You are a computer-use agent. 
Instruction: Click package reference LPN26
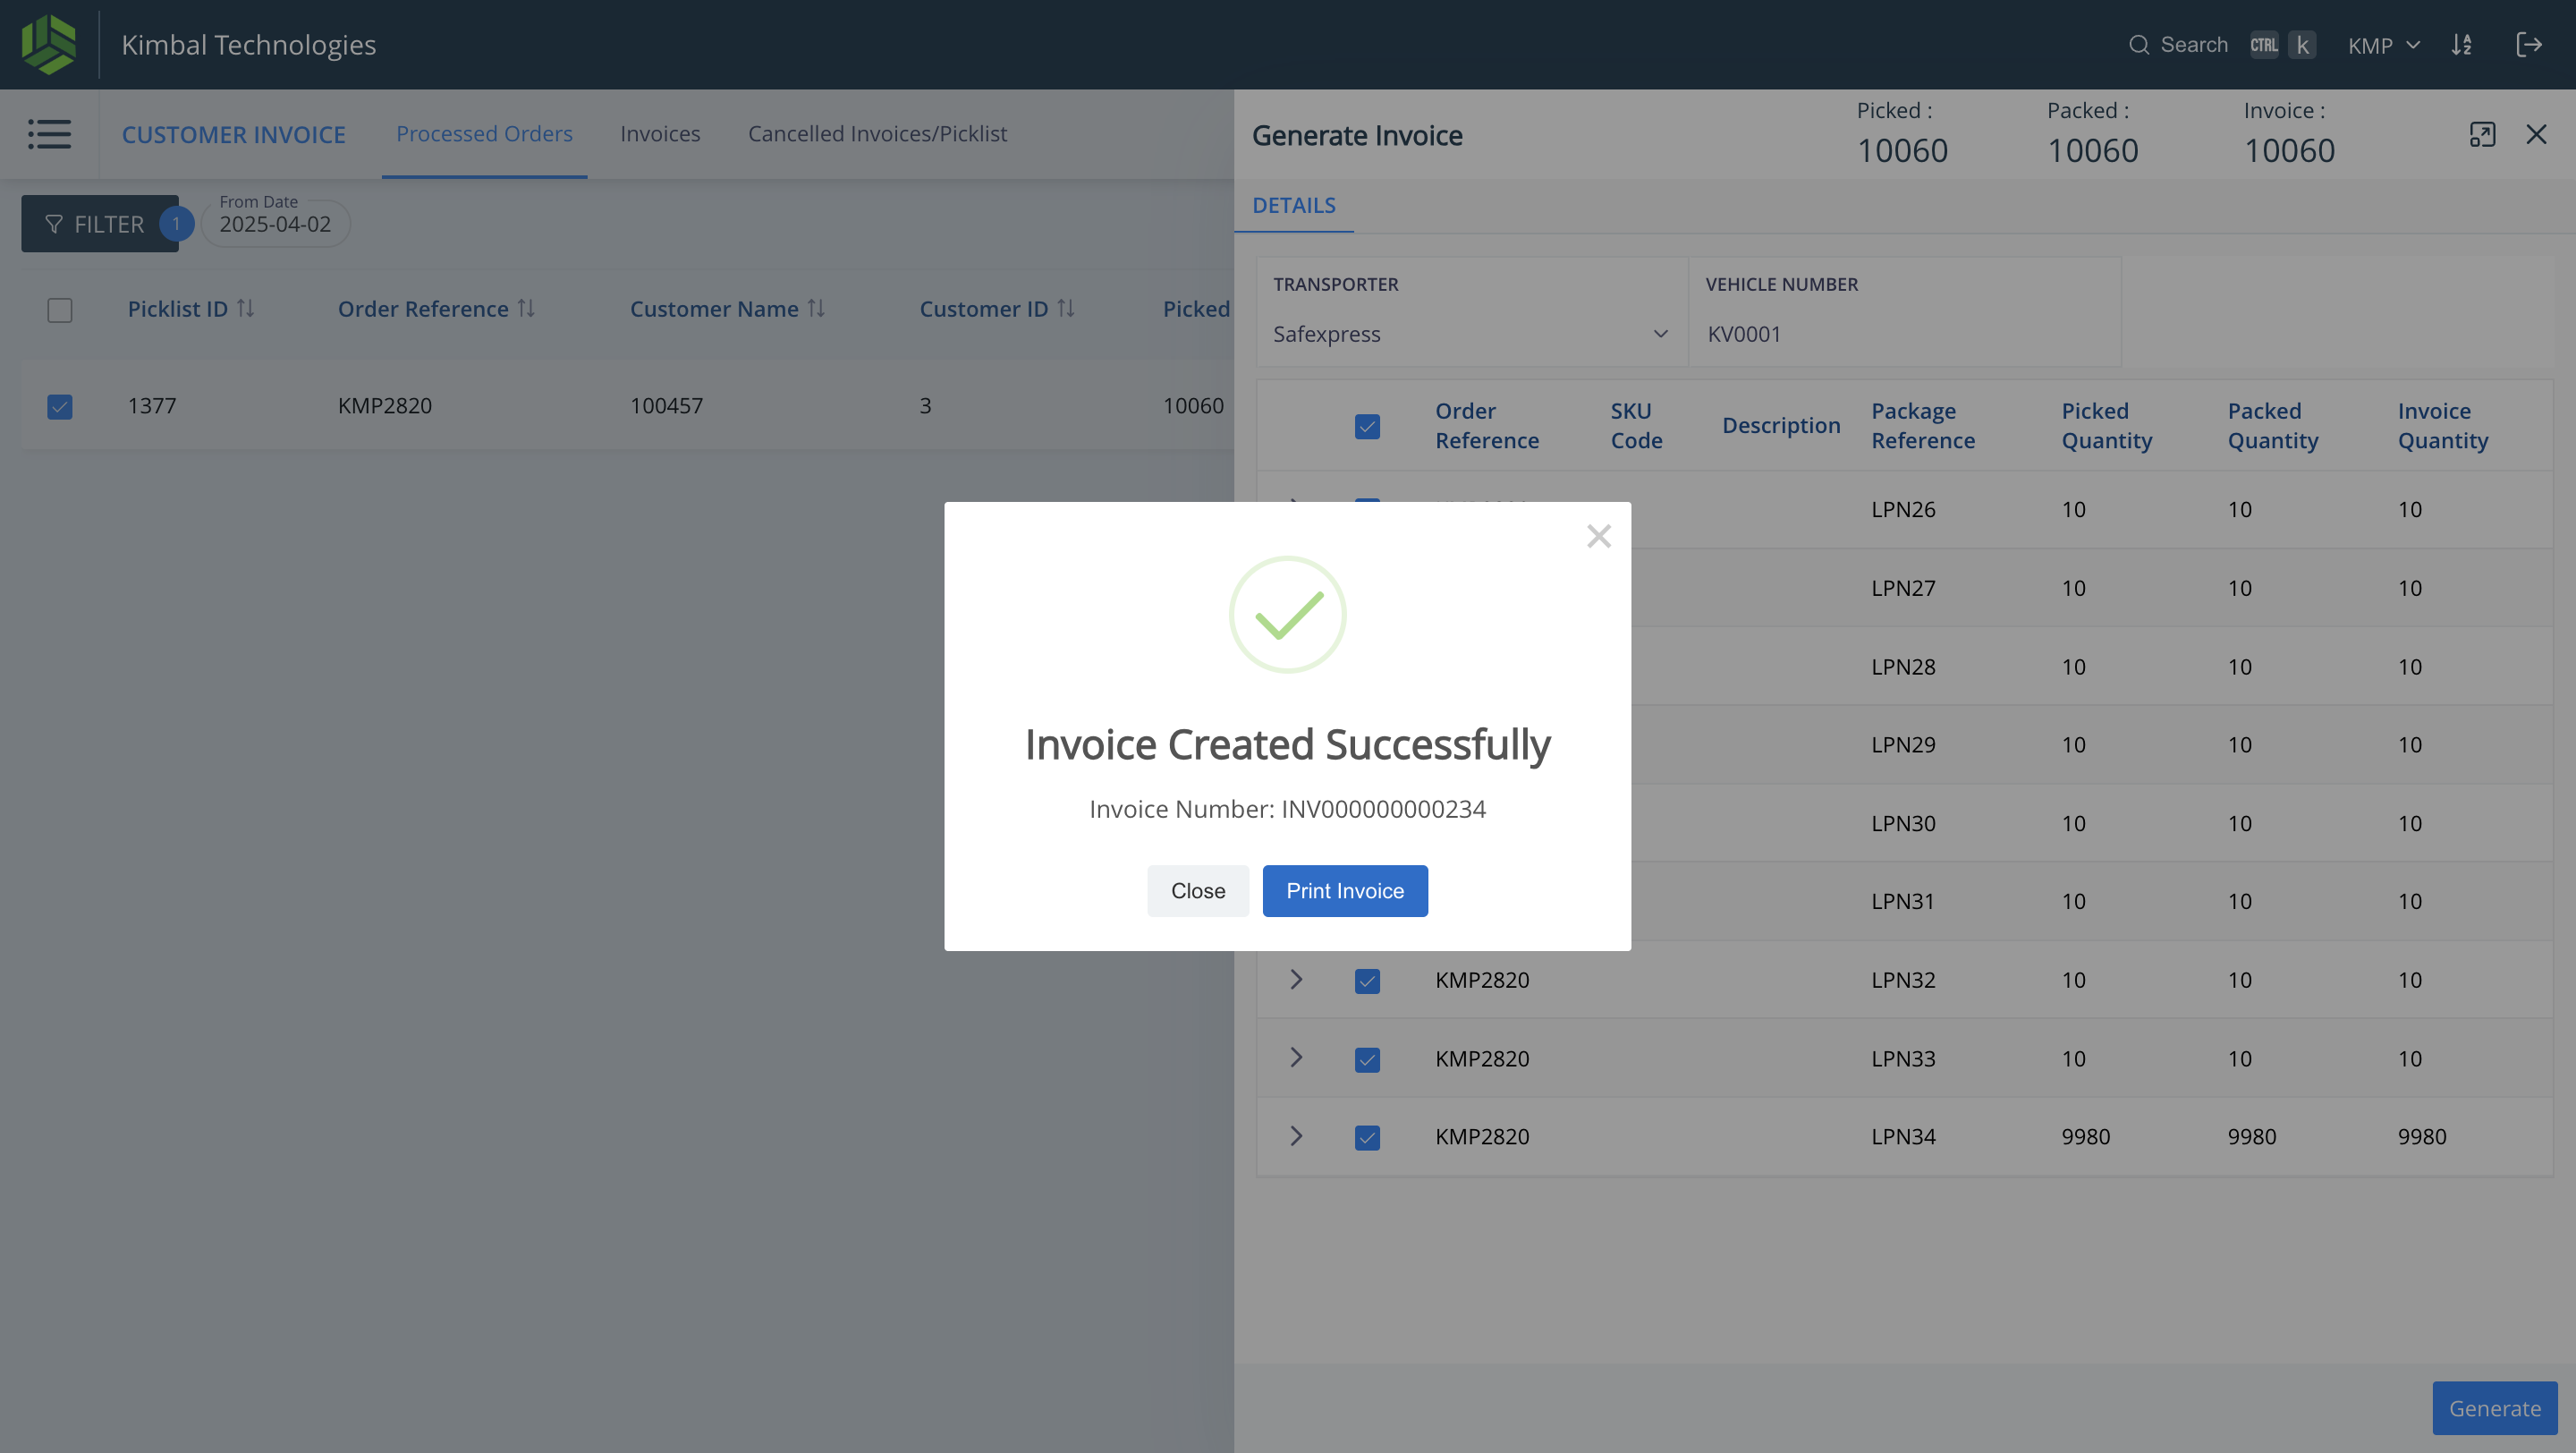click(1903, 509)
